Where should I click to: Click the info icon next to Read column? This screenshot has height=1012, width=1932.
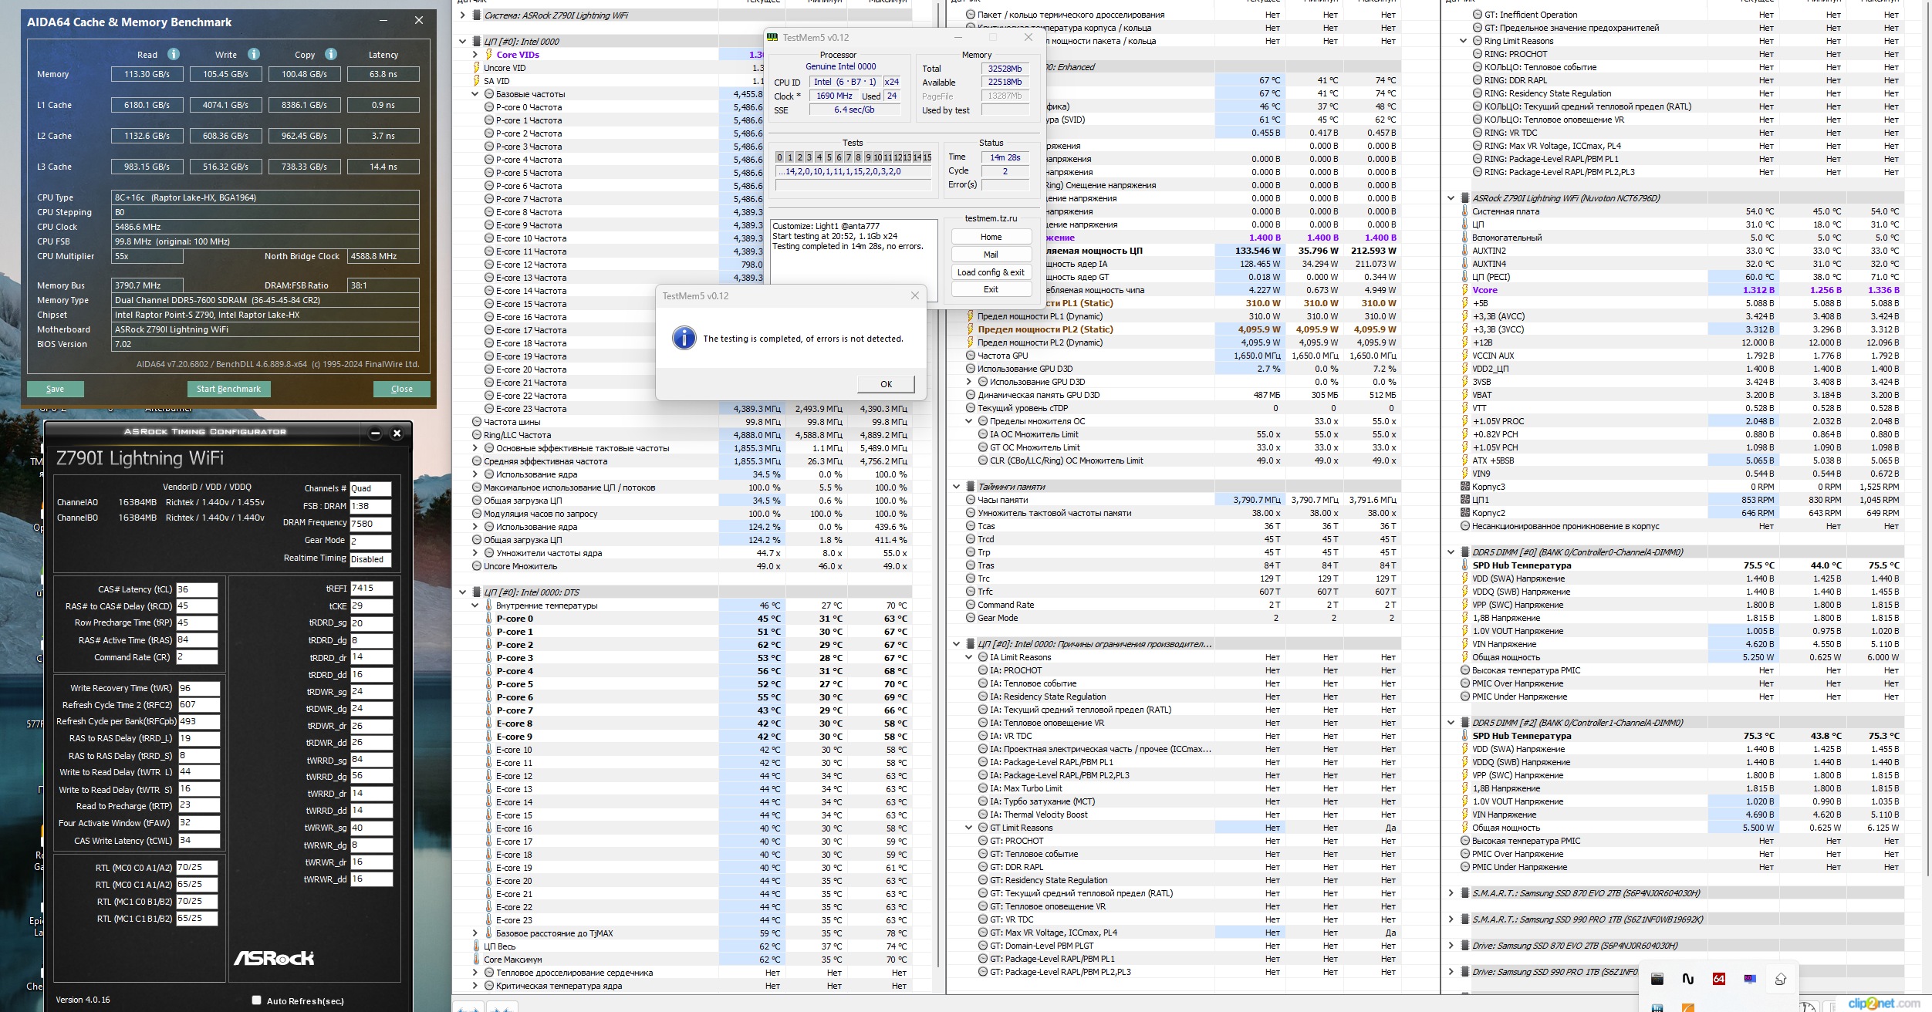click(x=174, y=54)
